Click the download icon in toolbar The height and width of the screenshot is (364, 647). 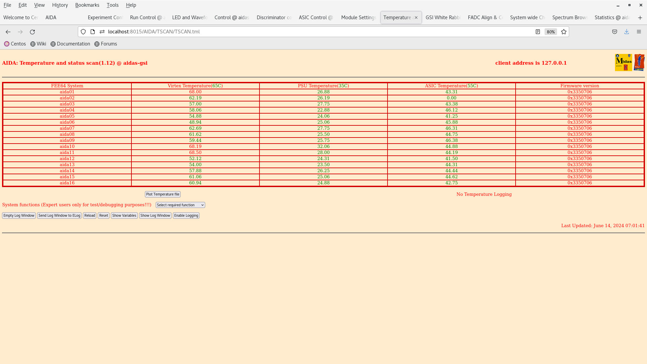pos(626,32)
